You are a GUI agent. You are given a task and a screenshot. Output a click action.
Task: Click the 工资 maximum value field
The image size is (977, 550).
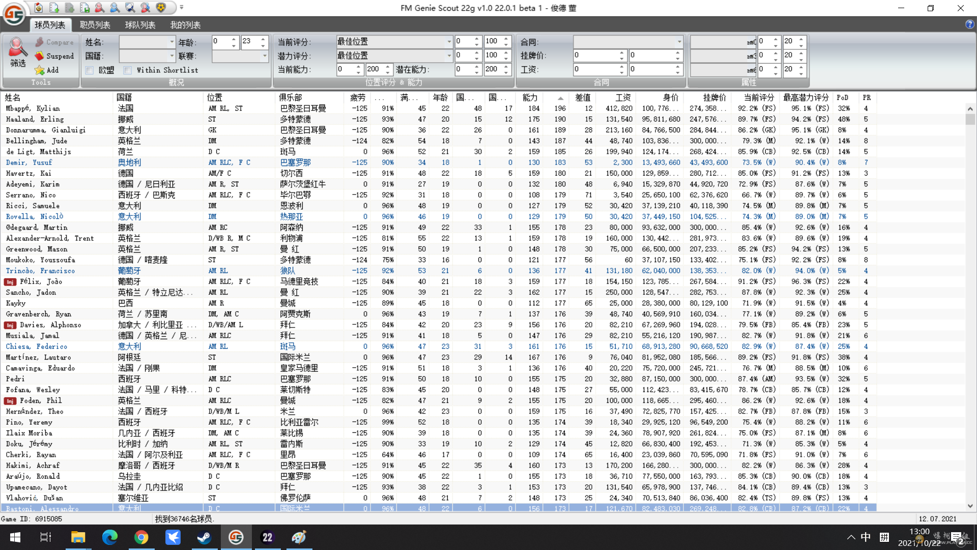[x=651, y=69]
